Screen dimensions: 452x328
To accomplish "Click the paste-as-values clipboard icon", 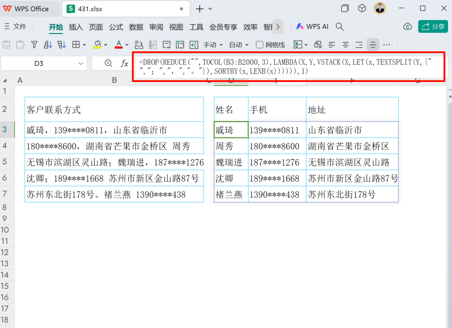I will click(6, 45).
